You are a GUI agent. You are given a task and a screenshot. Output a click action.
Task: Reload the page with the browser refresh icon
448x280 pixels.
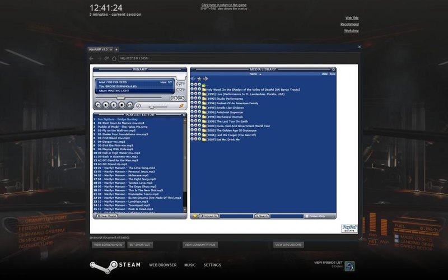click(x=106, y=58)
